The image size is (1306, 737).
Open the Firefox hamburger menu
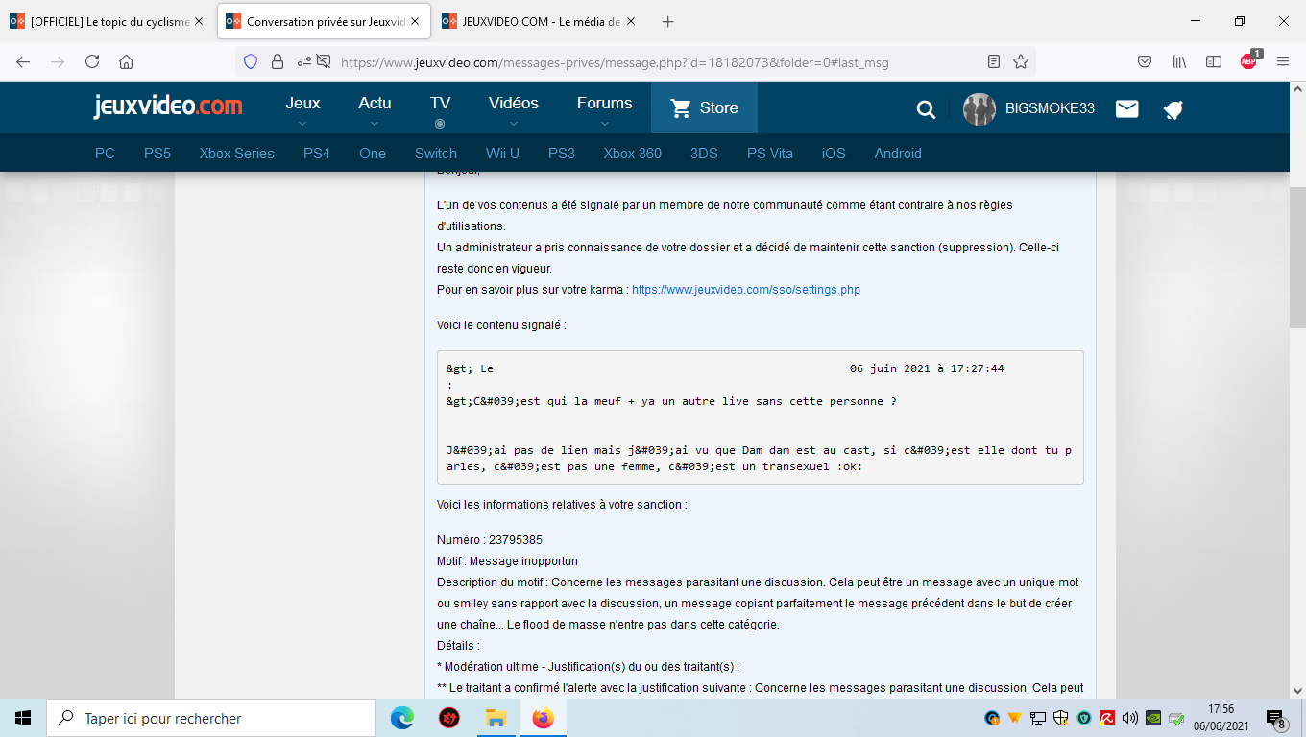pos(1283,61)
